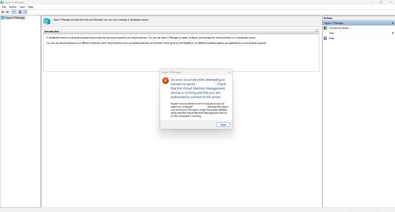Click the Forward arrow toolbar icon
The width and height of the screenshot is (395, 212).
tap(7, 12)
